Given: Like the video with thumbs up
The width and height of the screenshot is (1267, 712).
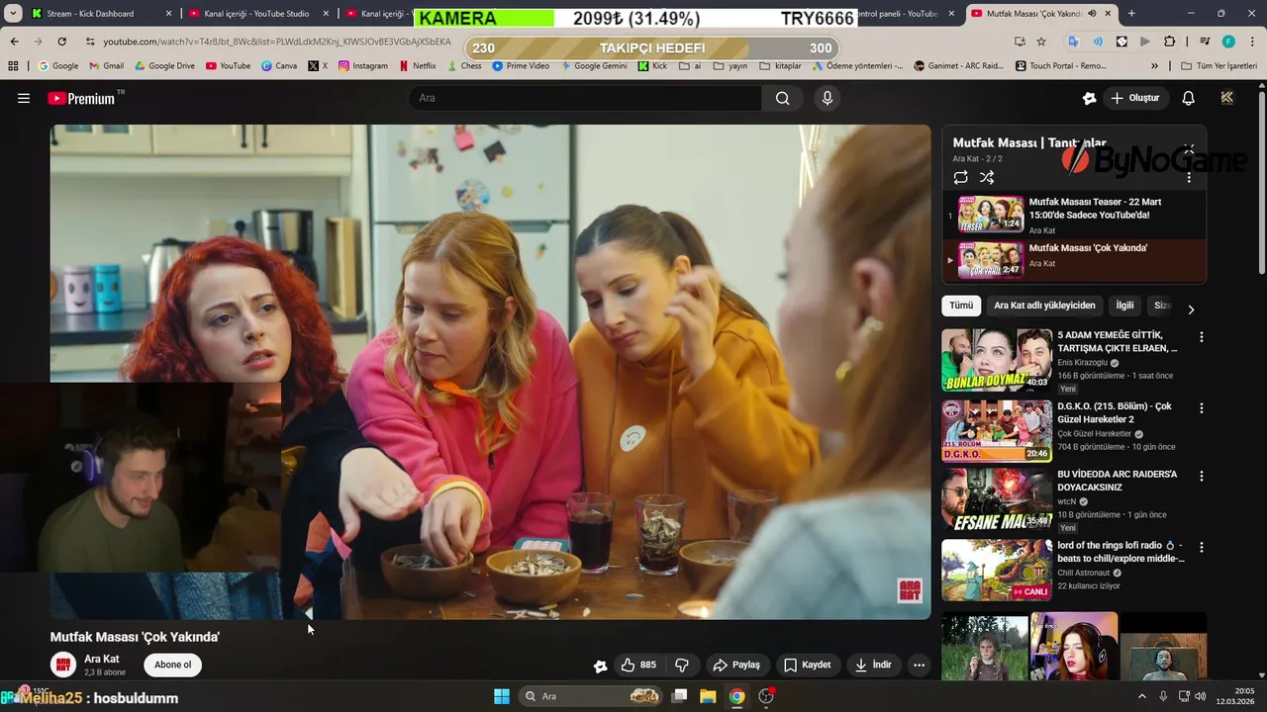Looking at the screenshot, I should pyautogui.click(x=638, y=666).
